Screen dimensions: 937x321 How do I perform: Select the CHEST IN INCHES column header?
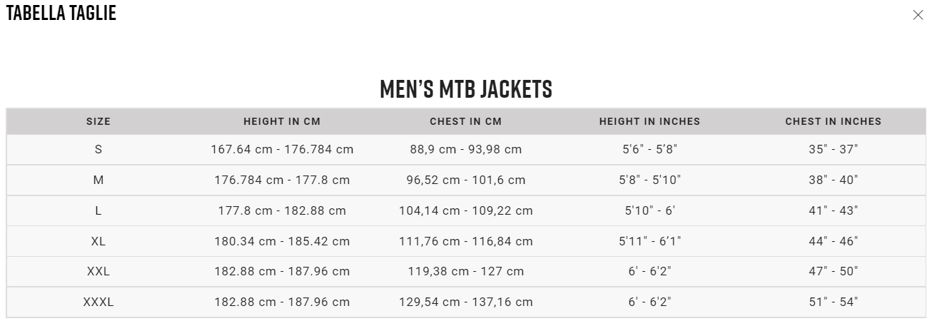834,121
